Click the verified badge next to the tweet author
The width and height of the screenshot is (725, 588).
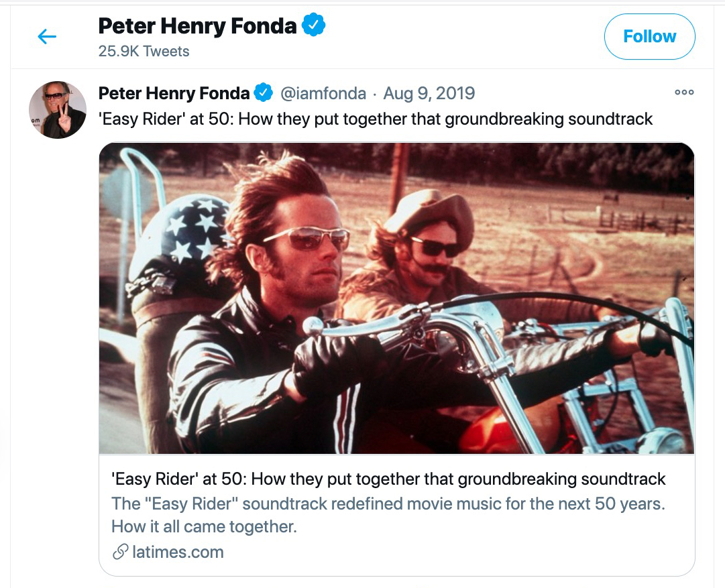coord(264,93)
